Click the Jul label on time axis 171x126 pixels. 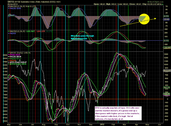click(x=32, y=124)
